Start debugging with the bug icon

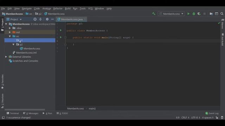pyautogui.click(x=194, y=14)
